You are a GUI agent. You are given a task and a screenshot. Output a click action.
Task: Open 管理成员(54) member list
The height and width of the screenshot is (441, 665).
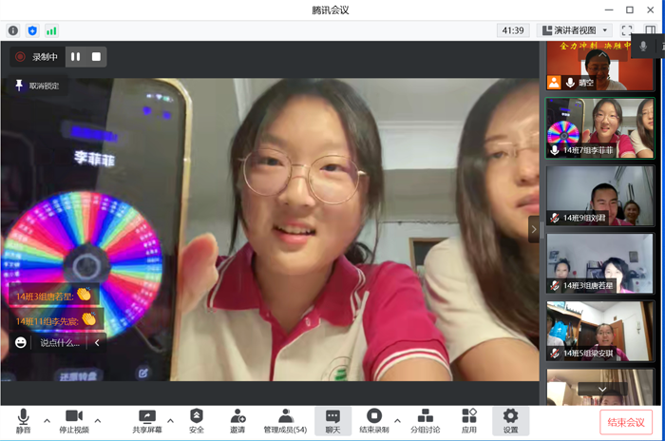coord(285,421)
